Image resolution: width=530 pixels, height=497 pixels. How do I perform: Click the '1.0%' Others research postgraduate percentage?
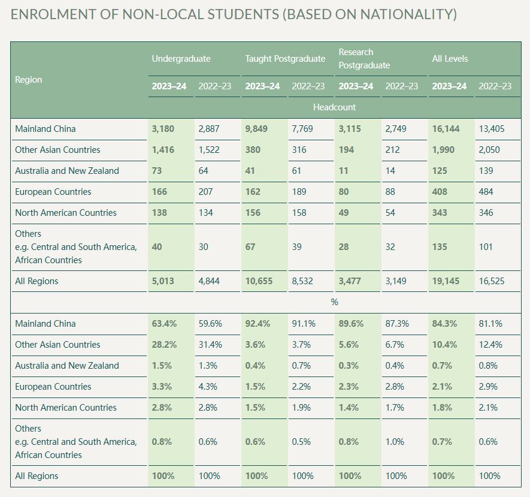(x=395, y=442)
